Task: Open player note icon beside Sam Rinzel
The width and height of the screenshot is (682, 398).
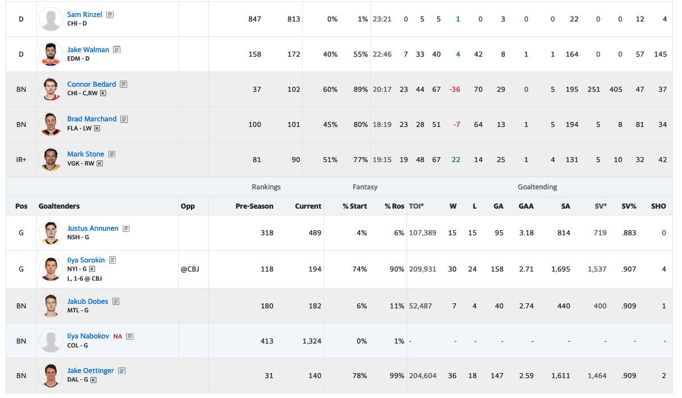Action: [110, 15]
